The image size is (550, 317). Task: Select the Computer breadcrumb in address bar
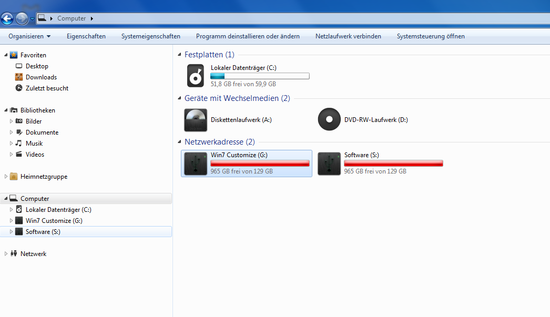(72, 18)
